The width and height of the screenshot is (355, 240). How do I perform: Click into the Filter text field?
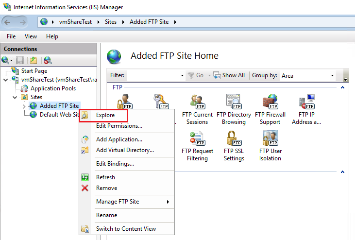(x=153, y=75)
